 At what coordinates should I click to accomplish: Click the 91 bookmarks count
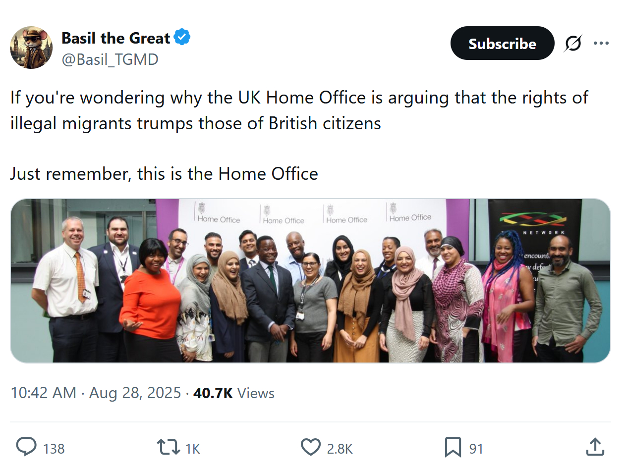[x=476, y=449]
